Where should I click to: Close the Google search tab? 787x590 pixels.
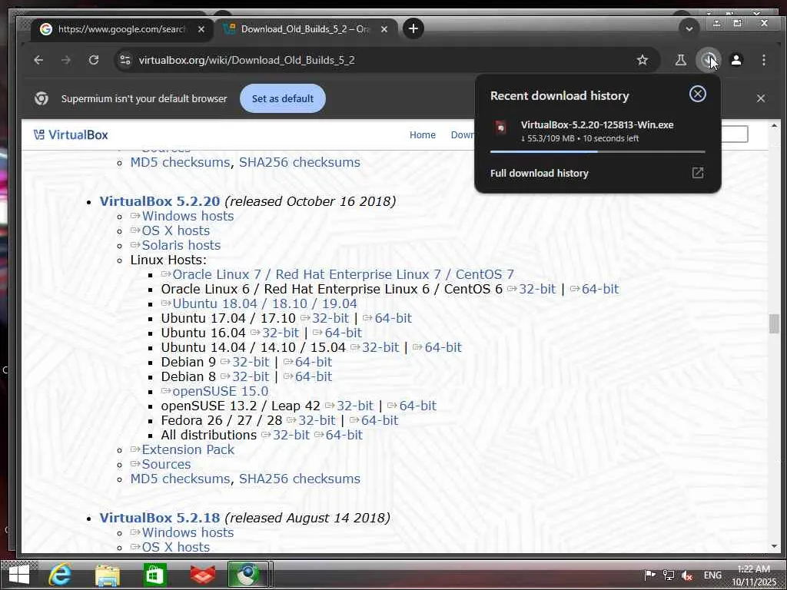pyautogui.click(x=201, y=29)
